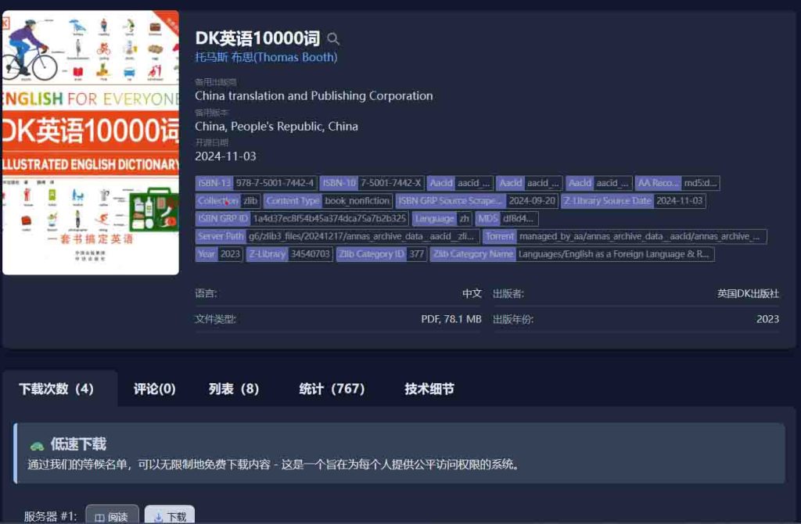Select the 下载次数 (4) tab
The height and width of the screenshot is (524, 801).
[x=56, y=389]
